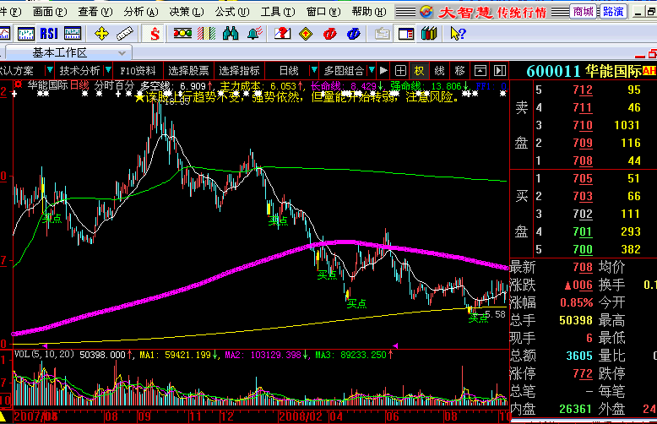Open dropdown arrow next to 技术分析

point(108,70)
